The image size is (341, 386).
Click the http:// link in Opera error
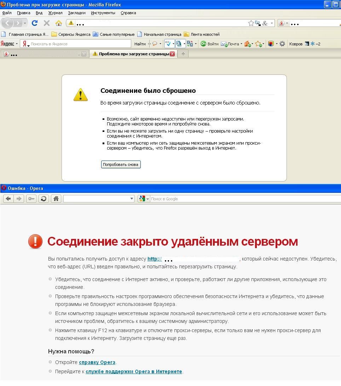coord(155,259)
